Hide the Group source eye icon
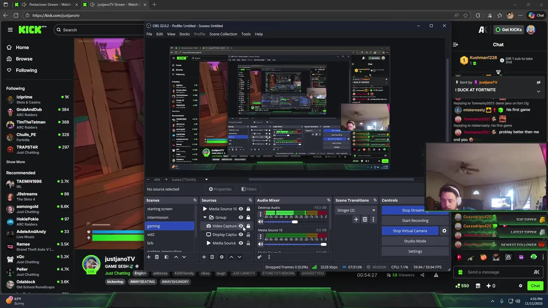548x308 pixels. (x=241, y=217)
